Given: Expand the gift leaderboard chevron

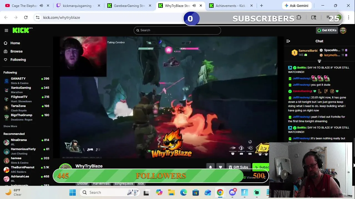Looking at the screenshot, I should pos(319,61).
